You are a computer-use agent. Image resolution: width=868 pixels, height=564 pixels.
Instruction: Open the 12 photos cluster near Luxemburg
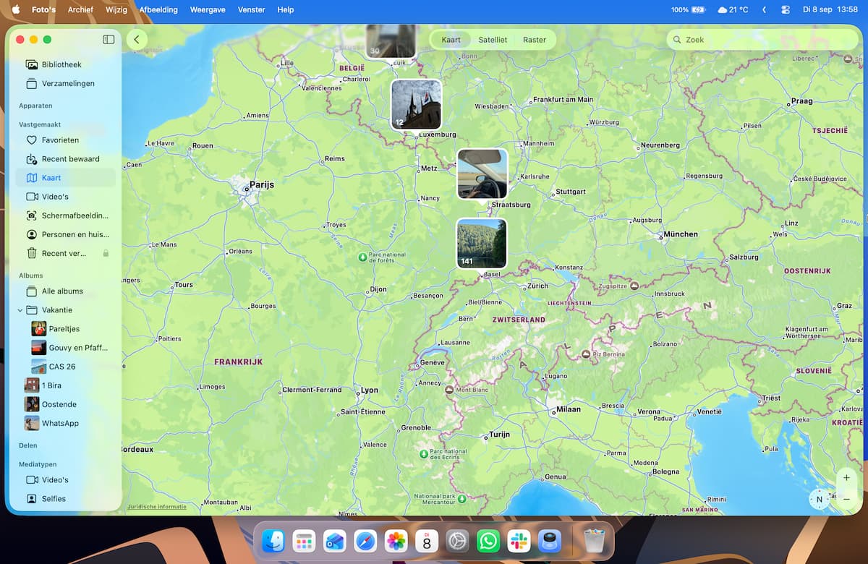tap(416, 105)
